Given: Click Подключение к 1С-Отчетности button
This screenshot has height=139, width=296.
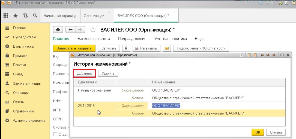Looking at the screenshot, I should tap(201, 48).
